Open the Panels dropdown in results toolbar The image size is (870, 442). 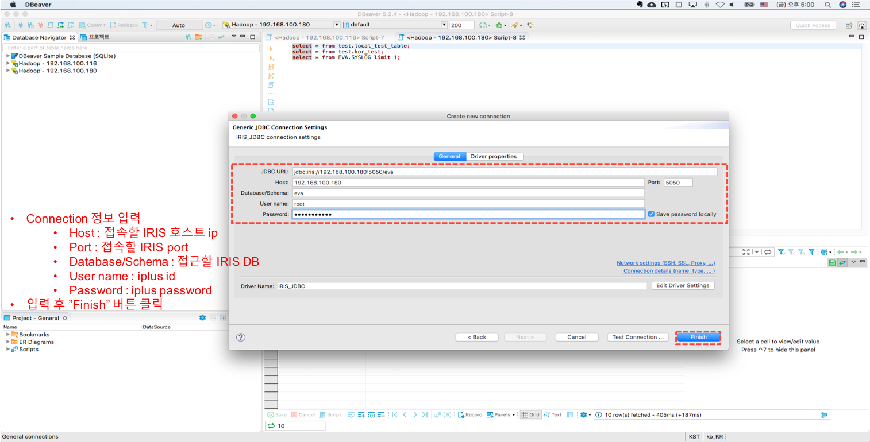pos(501,414)
